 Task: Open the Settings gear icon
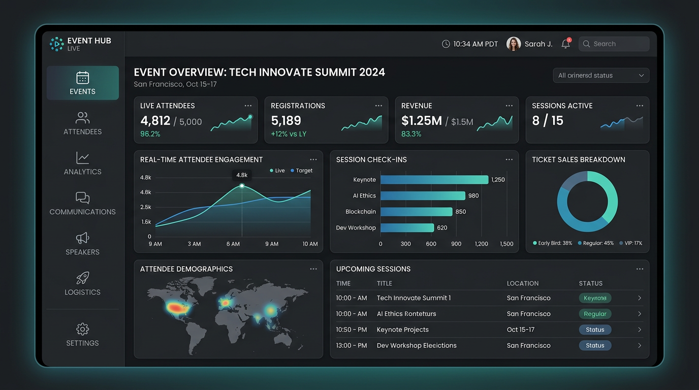pyautogui.click(x=82, y=329)
